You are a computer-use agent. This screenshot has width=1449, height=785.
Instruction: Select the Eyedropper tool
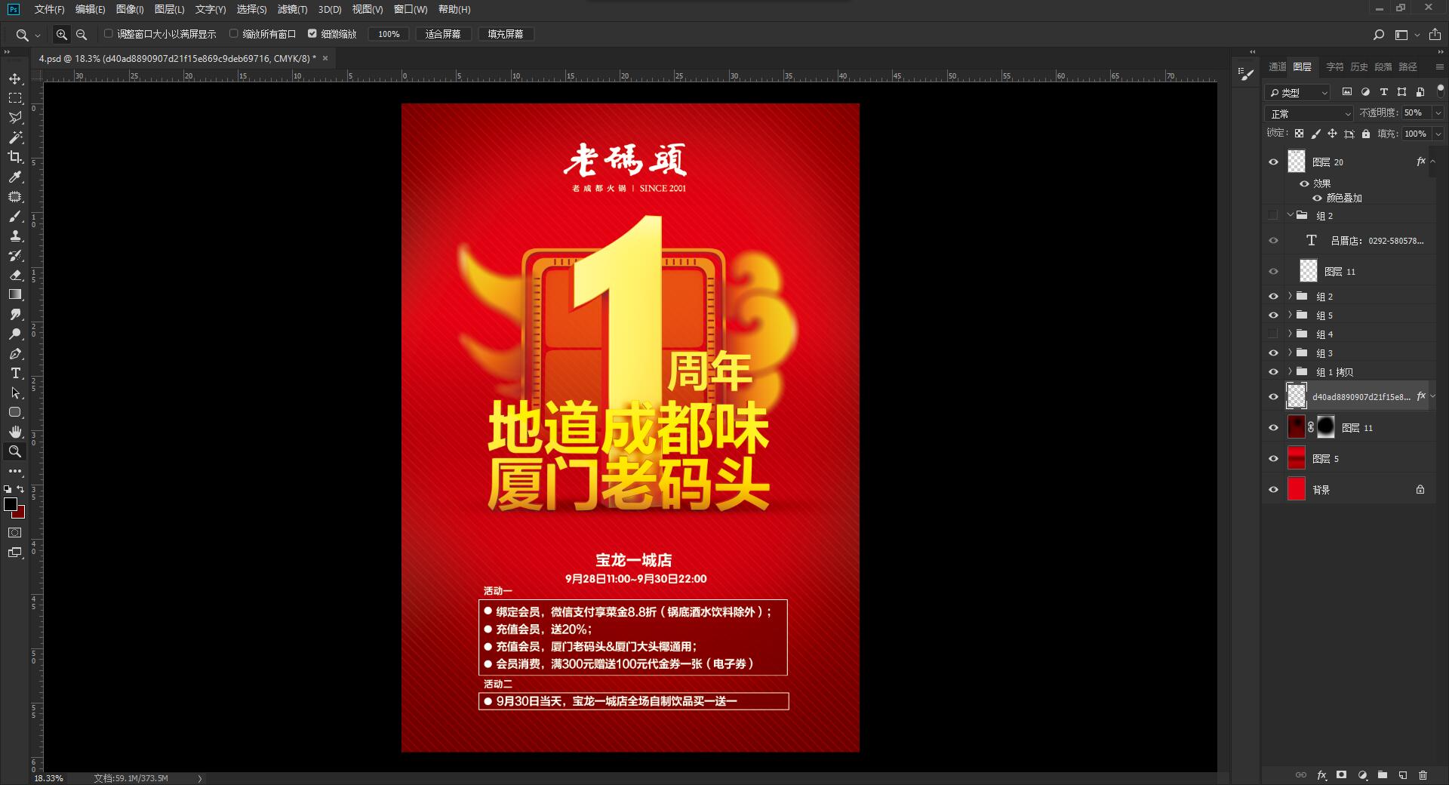tap(15, 177)
